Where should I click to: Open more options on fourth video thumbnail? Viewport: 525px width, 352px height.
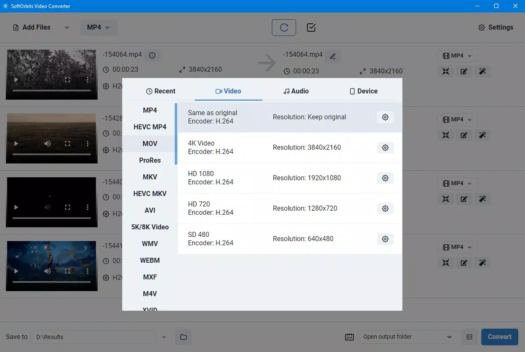coord(88,271)
